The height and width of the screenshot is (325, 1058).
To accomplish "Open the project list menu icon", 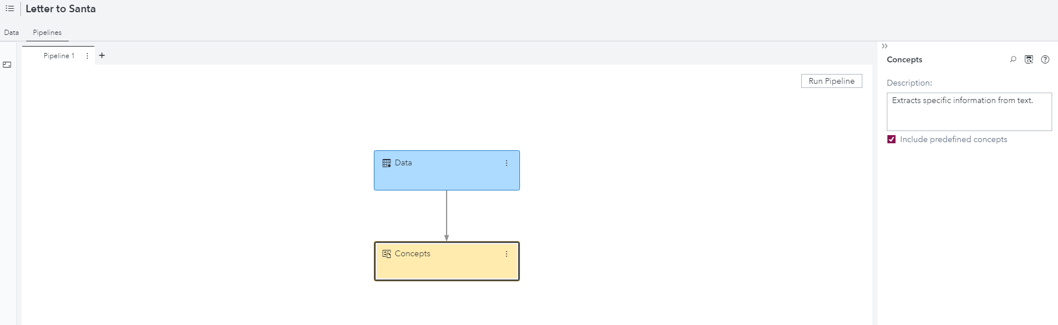I will [10, 9].
